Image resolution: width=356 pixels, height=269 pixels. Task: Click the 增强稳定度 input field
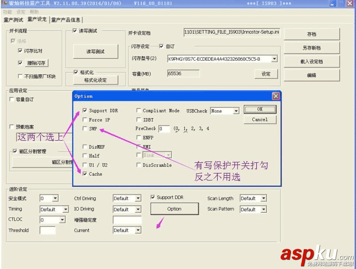(127, 219)
